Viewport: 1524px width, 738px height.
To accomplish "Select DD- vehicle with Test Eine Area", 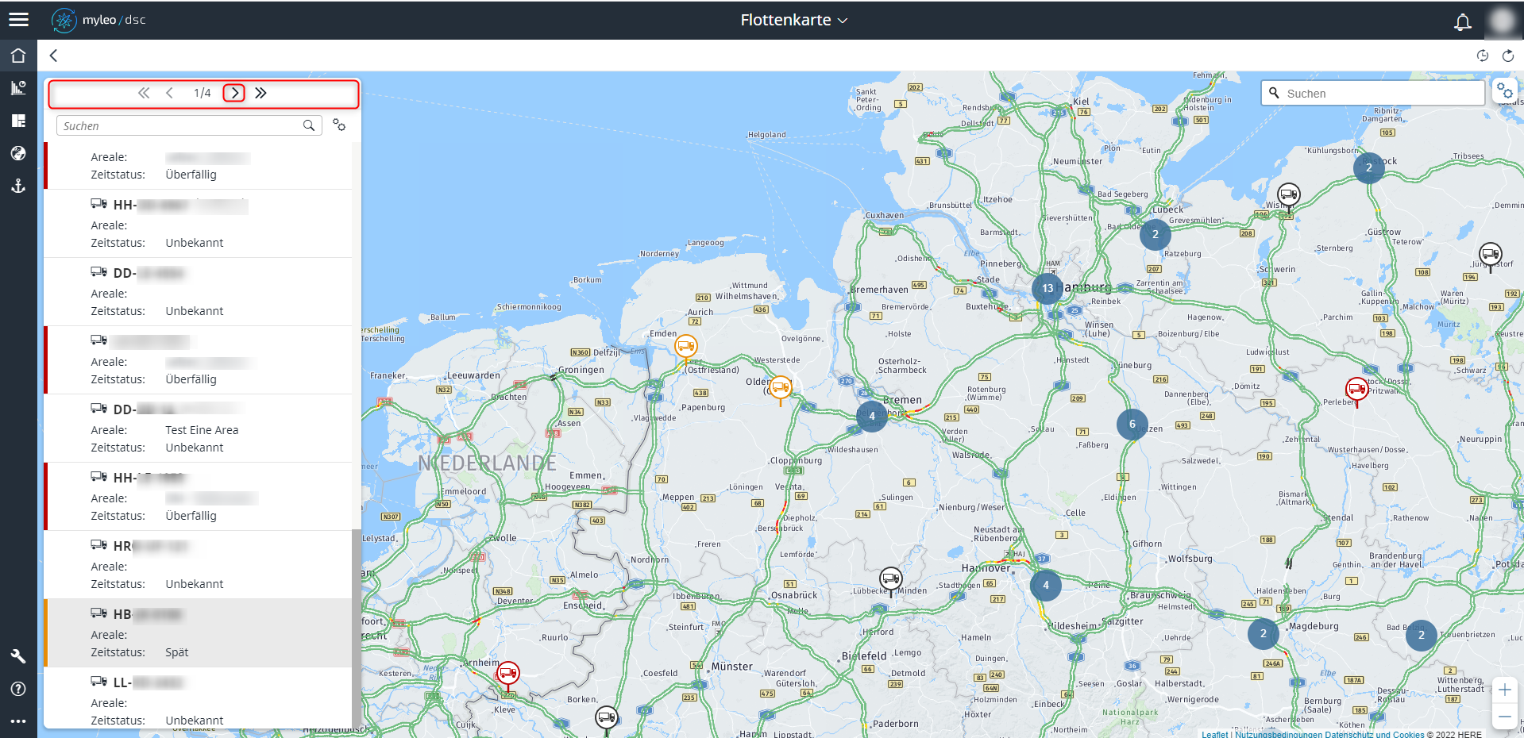I will tap(198, 429).
